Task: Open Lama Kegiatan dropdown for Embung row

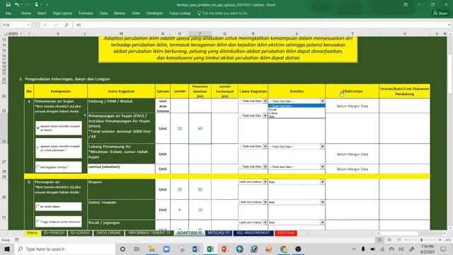Action: 265,101
